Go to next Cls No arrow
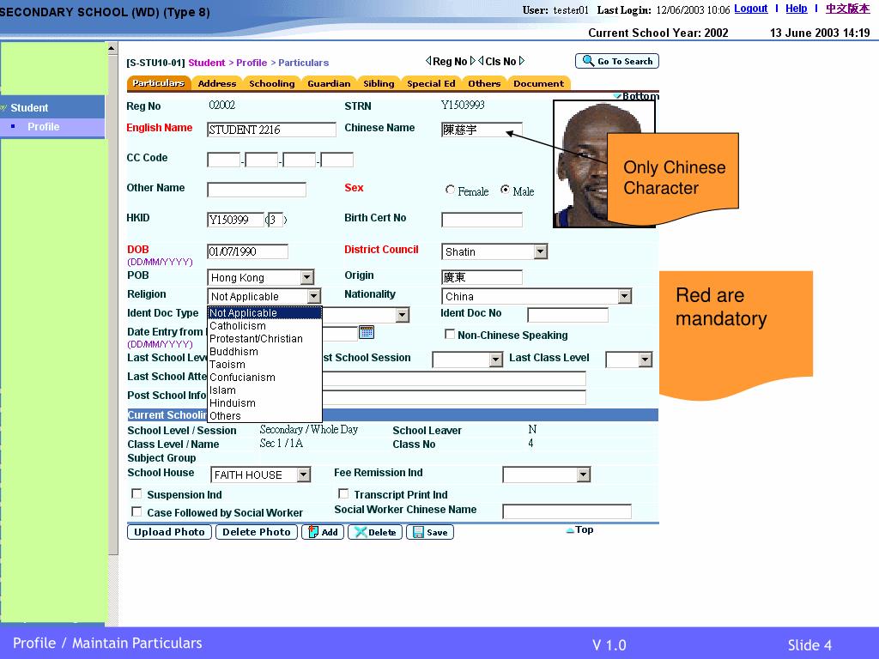Image resolution: width=879 pixels, height=659 pixels. click(522, 61)
